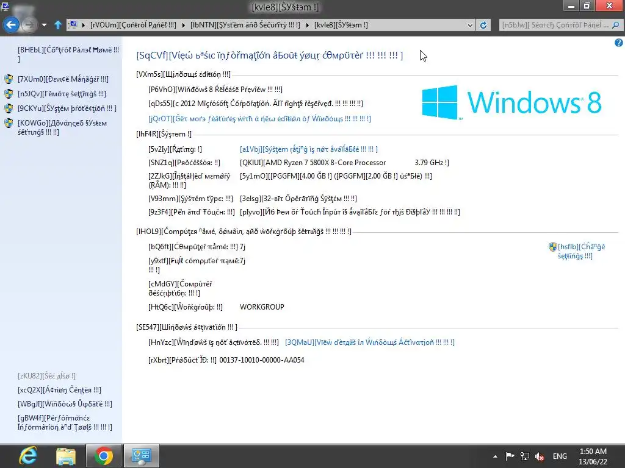Click the shield icon beside System protection
Image resolution: width=625 pixels, height=468 pixels.
coord(9,108)
